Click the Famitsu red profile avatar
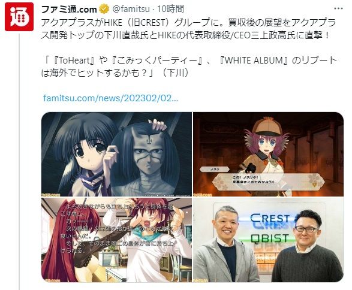The image size is (352, 290). pos(19,17)
